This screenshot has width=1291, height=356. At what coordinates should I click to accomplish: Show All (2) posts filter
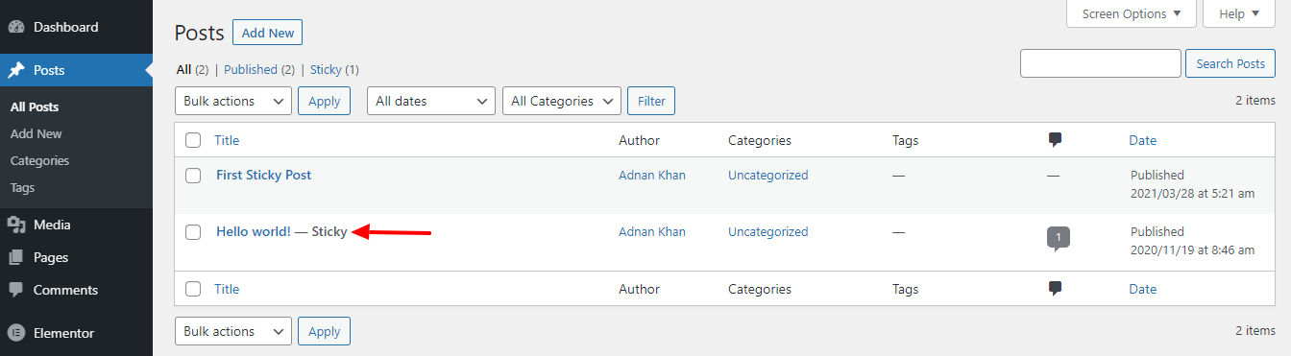[192, 69]
